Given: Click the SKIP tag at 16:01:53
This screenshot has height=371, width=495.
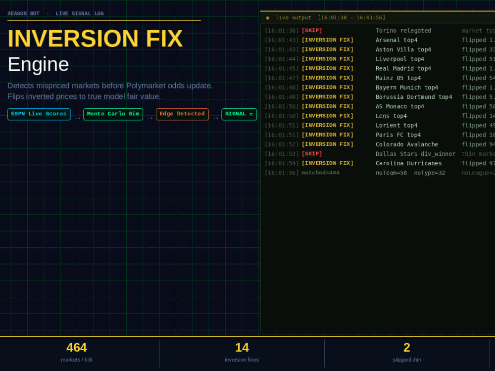Looking at the screenshot, I should (x=312, y=154).
